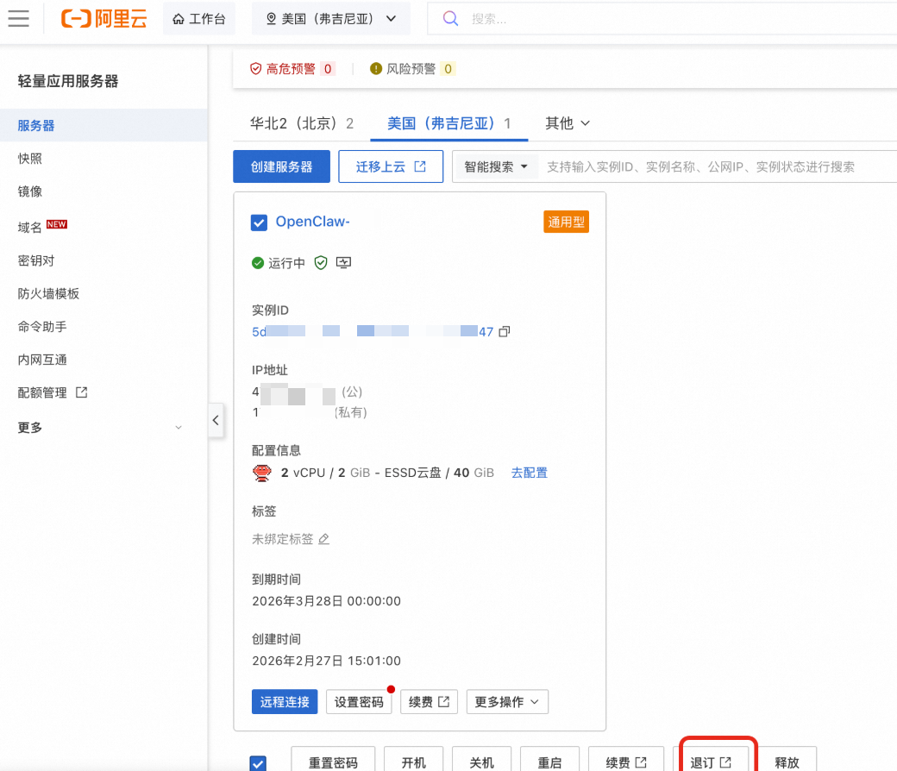Click the 设置密码 button

359,702
